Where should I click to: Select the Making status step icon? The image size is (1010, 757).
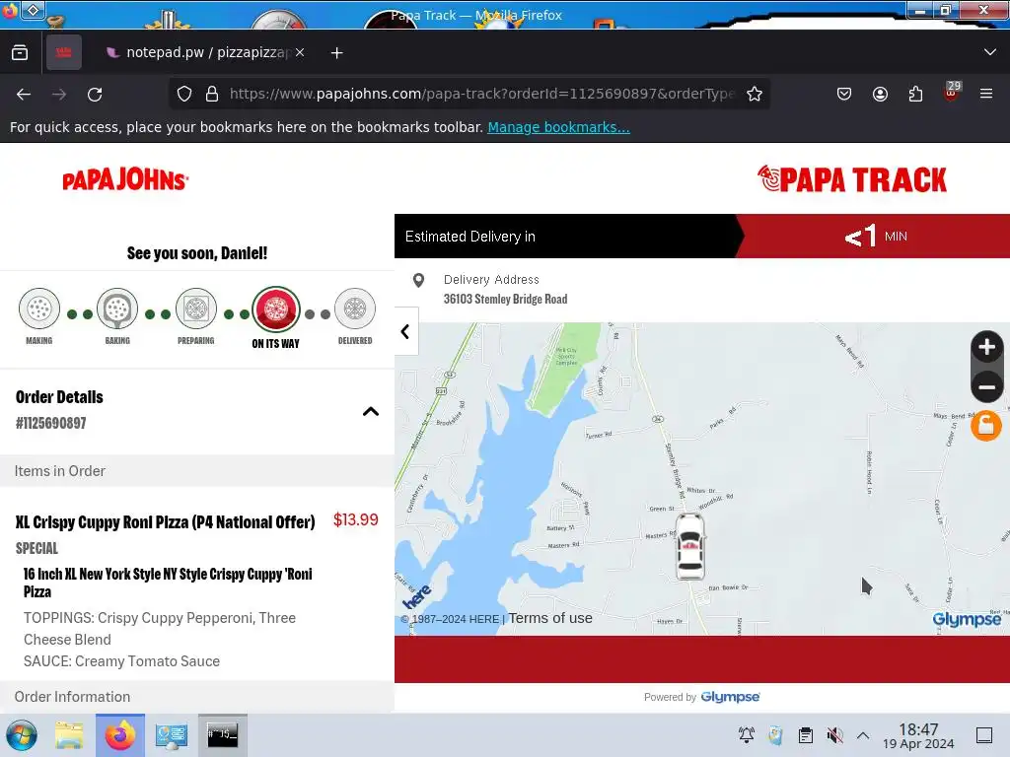39,309
